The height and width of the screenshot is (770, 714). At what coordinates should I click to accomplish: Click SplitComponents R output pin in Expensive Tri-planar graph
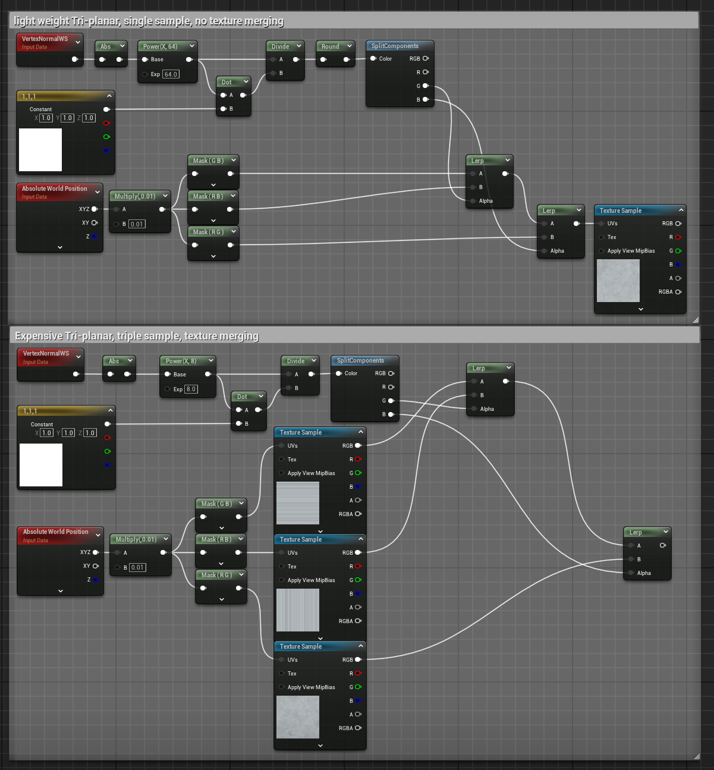(x=391, y=387)
